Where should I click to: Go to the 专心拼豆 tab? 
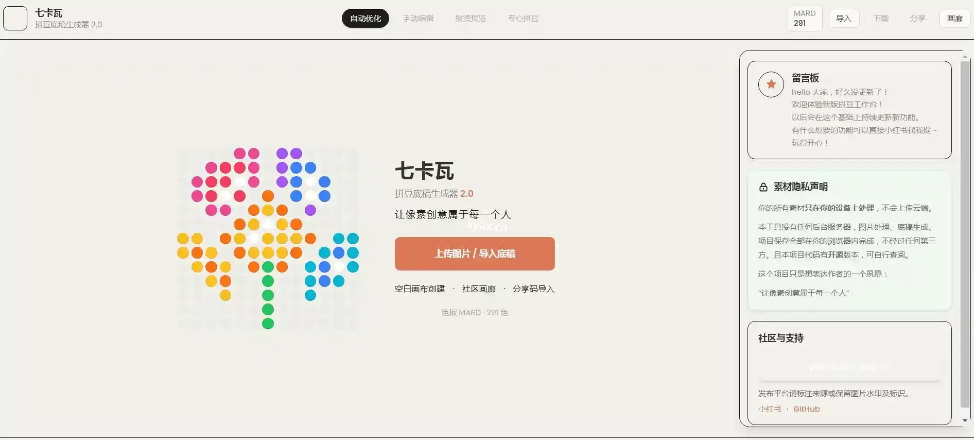[523, 19]
